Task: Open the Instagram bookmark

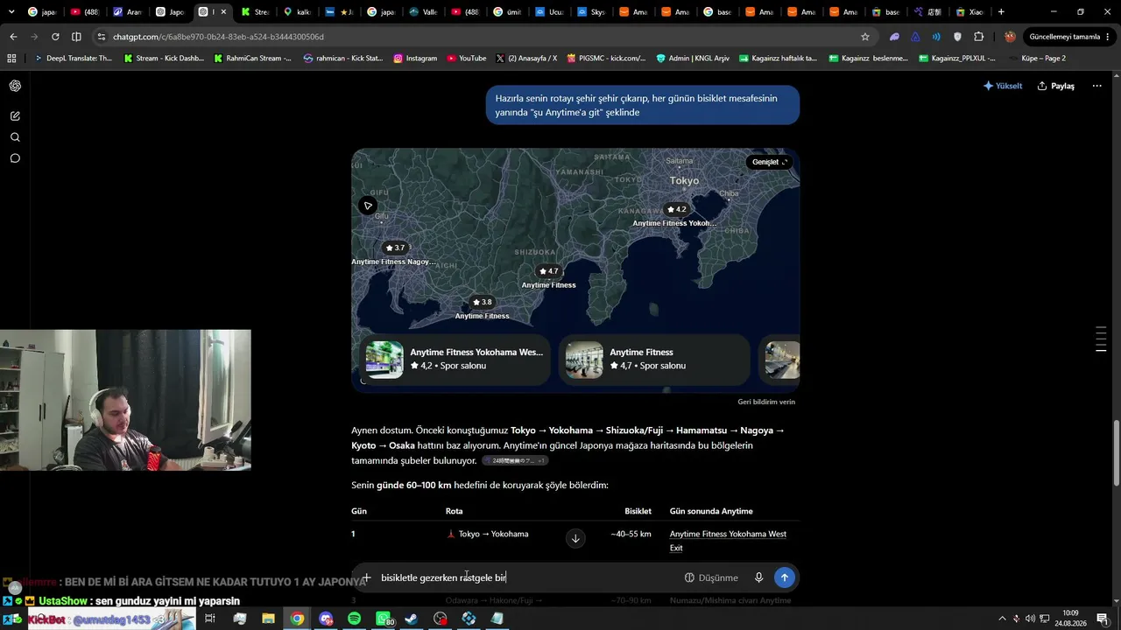Action: click(415, 59)
